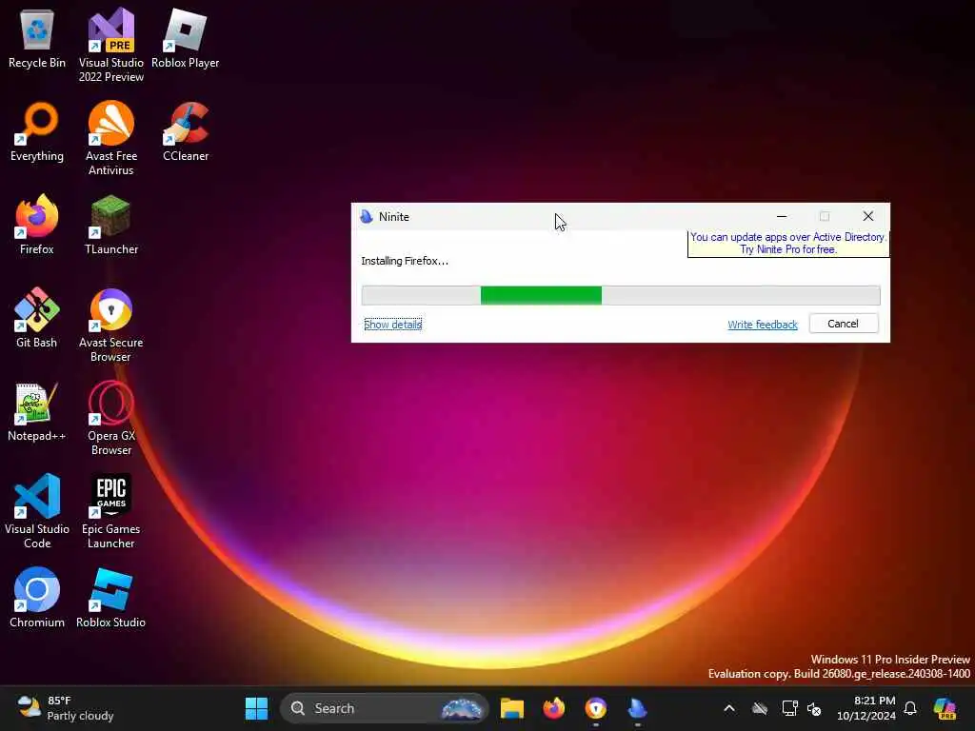Select the Everything search desktop icon
This screenshot has width=975, height=731.
click(37, 131)
